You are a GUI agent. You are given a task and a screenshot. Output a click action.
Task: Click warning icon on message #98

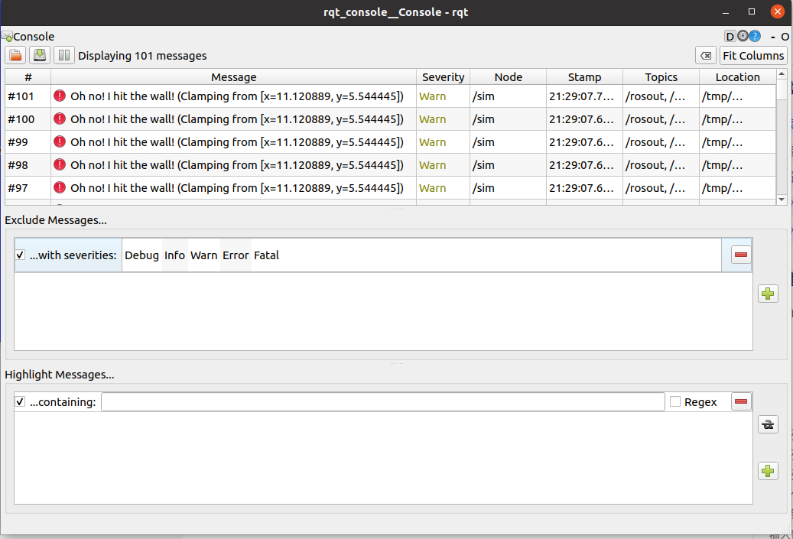[60, 164]
